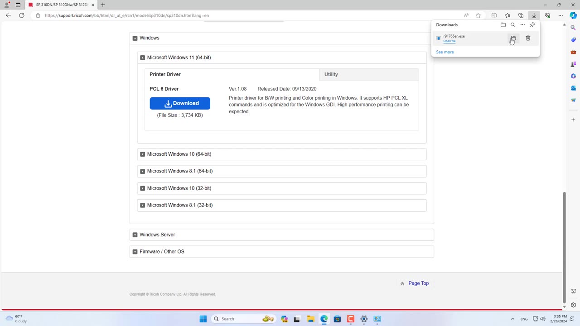The image size is (580, 326).
Task: Refresh the current page
Action: (x=22, y=15)
